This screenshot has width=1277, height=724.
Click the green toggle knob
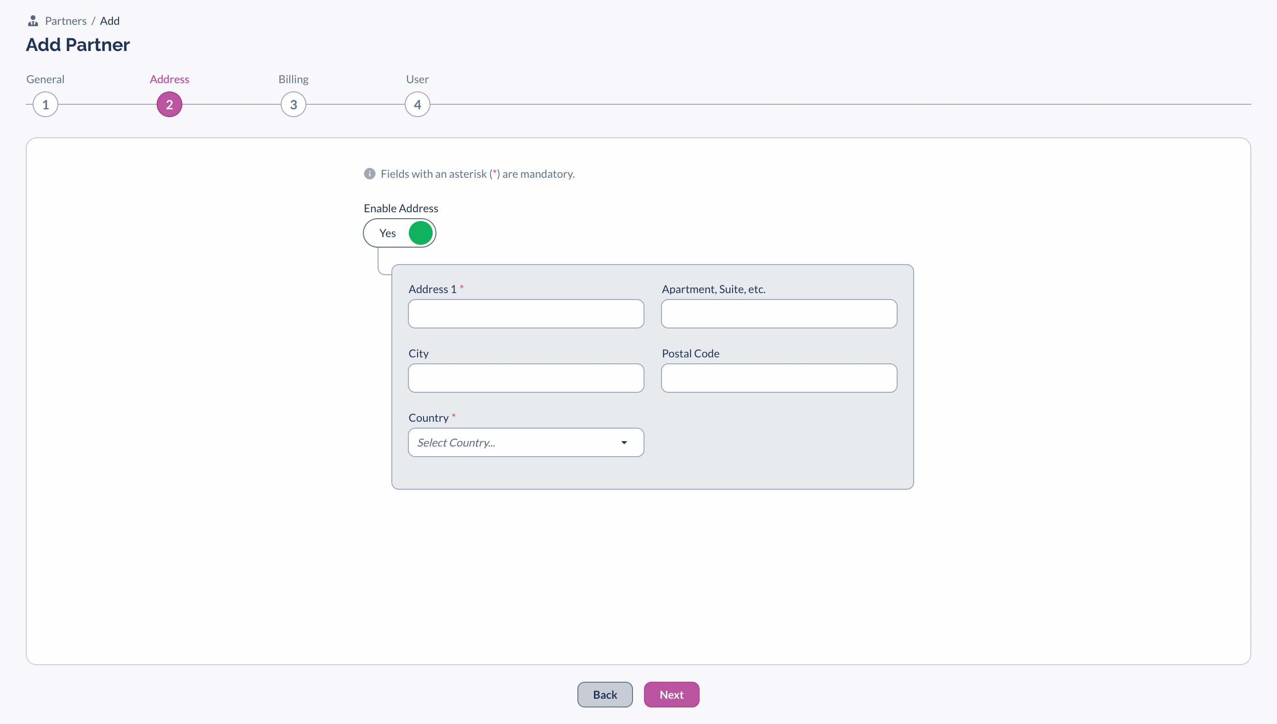tap(420, 233)
